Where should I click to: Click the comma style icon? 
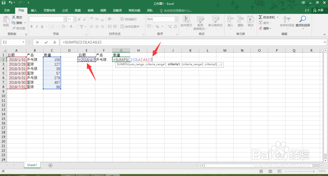tap(163, 26)
